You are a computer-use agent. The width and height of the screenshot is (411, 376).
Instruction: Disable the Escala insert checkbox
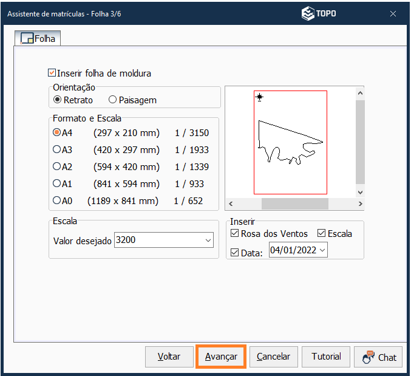(x=322, y=233)
